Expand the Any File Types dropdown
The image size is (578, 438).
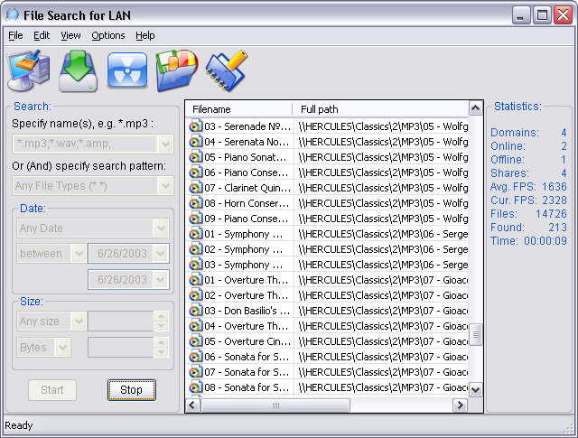coord(165,186)
